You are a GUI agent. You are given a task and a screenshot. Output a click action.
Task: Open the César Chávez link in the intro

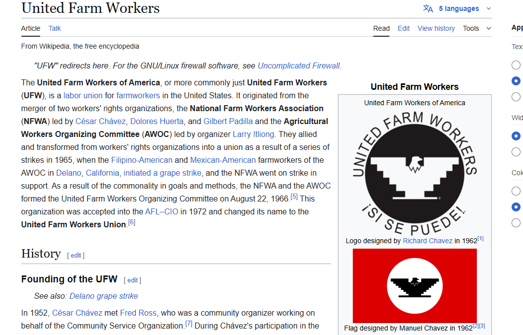(100, 121)
